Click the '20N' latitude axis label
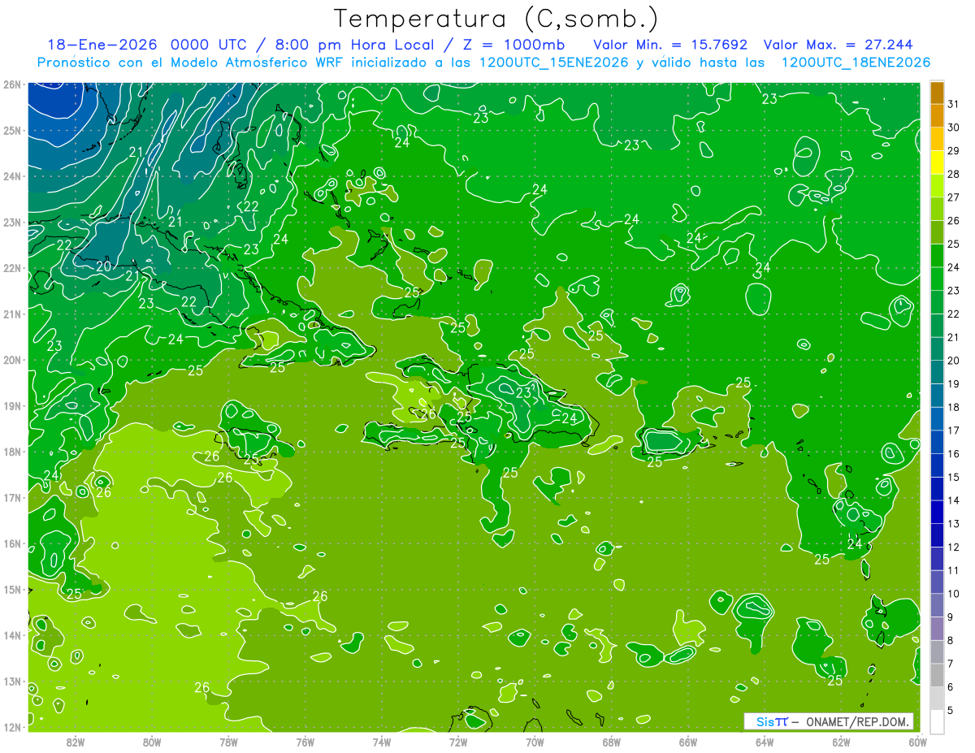Image resolution: width=975 pixels, height=753 pixels. [11, 360]
